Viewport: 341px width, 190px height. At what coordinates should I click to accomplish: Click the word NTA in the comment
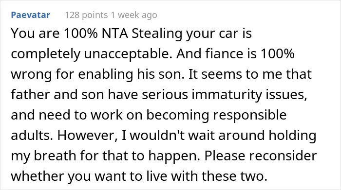(115, 34)
